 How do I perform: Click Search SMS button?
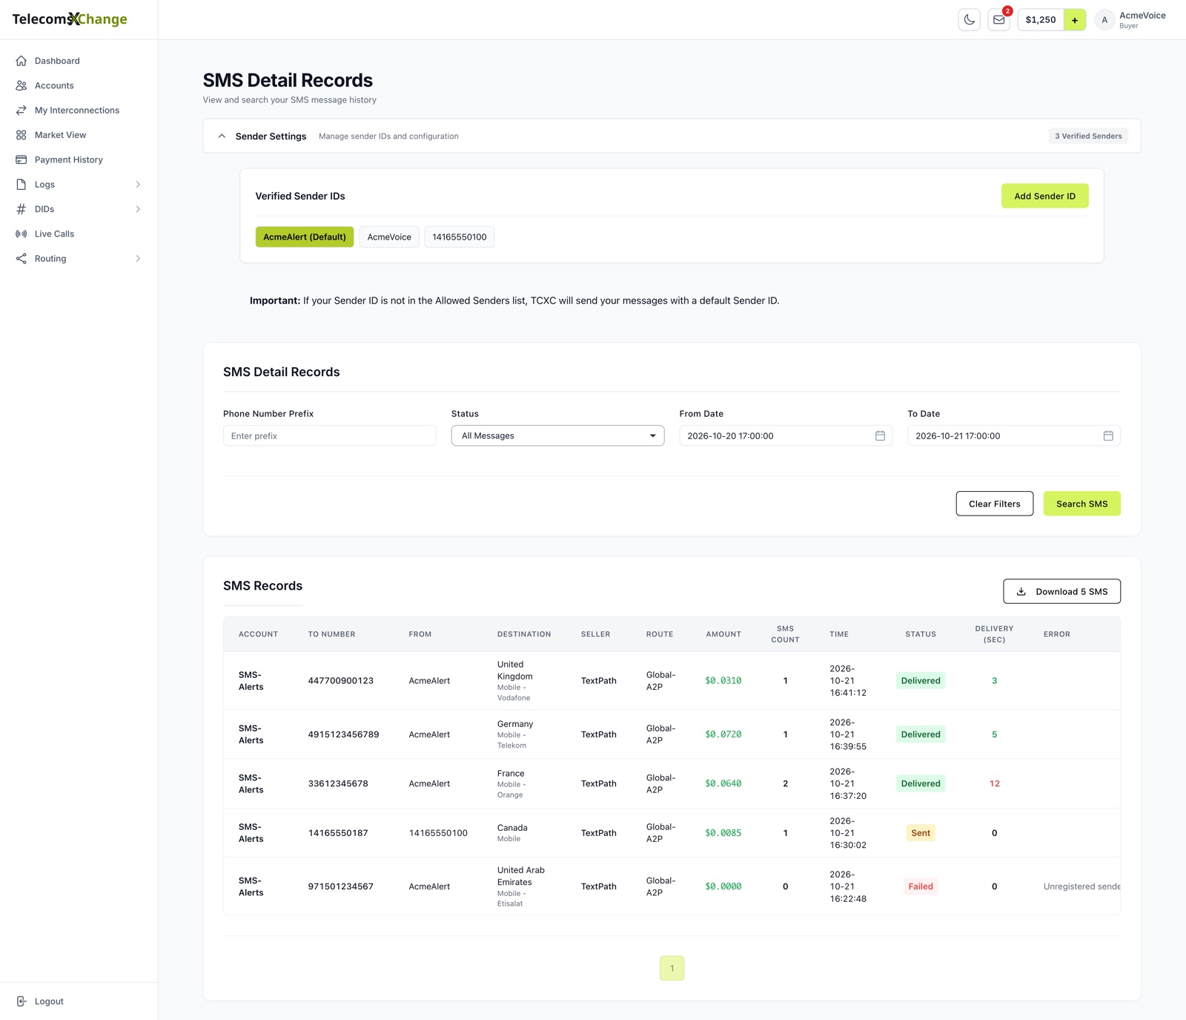pyautogui.click(x=1081, y=504)
